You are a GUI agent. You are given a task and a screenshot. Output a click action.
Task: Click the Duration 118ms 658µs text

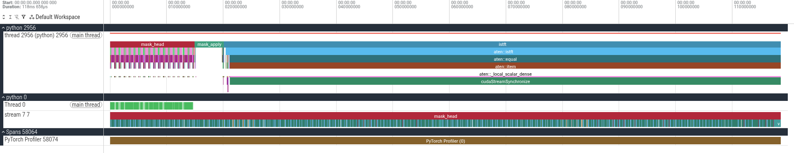click(x=25, y=7)
